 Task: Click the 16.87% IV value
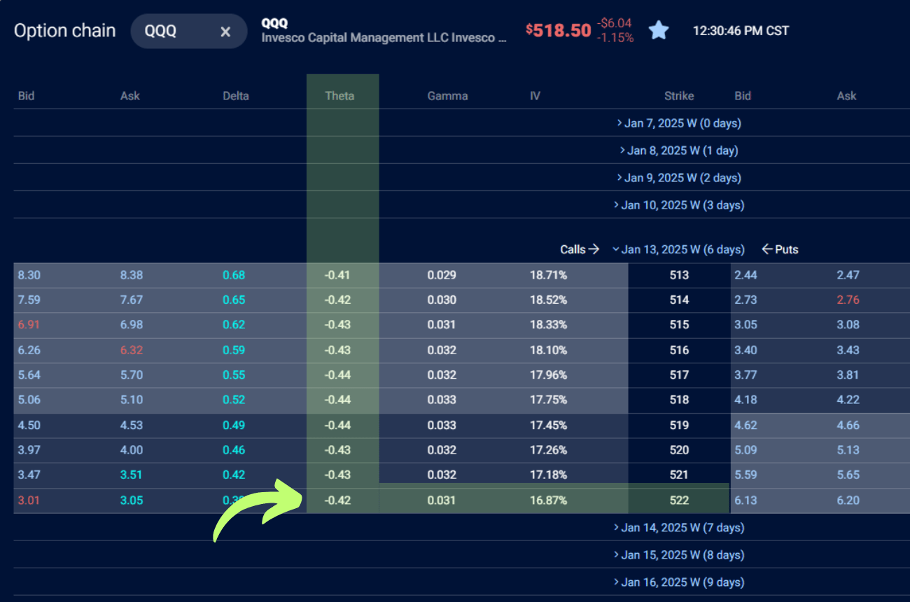[548, 500]
